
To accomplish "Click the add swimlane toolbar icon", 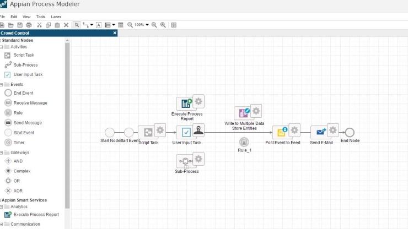I will click(108, 25).
